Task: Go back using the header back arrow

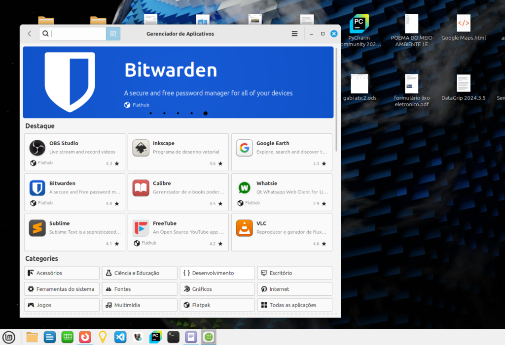Action: point(30,34)
